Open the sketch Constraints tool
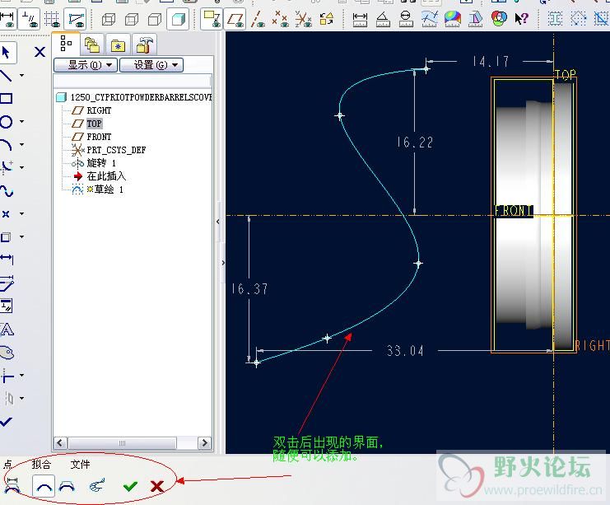 pyautogui.click(x=6, y=306)
